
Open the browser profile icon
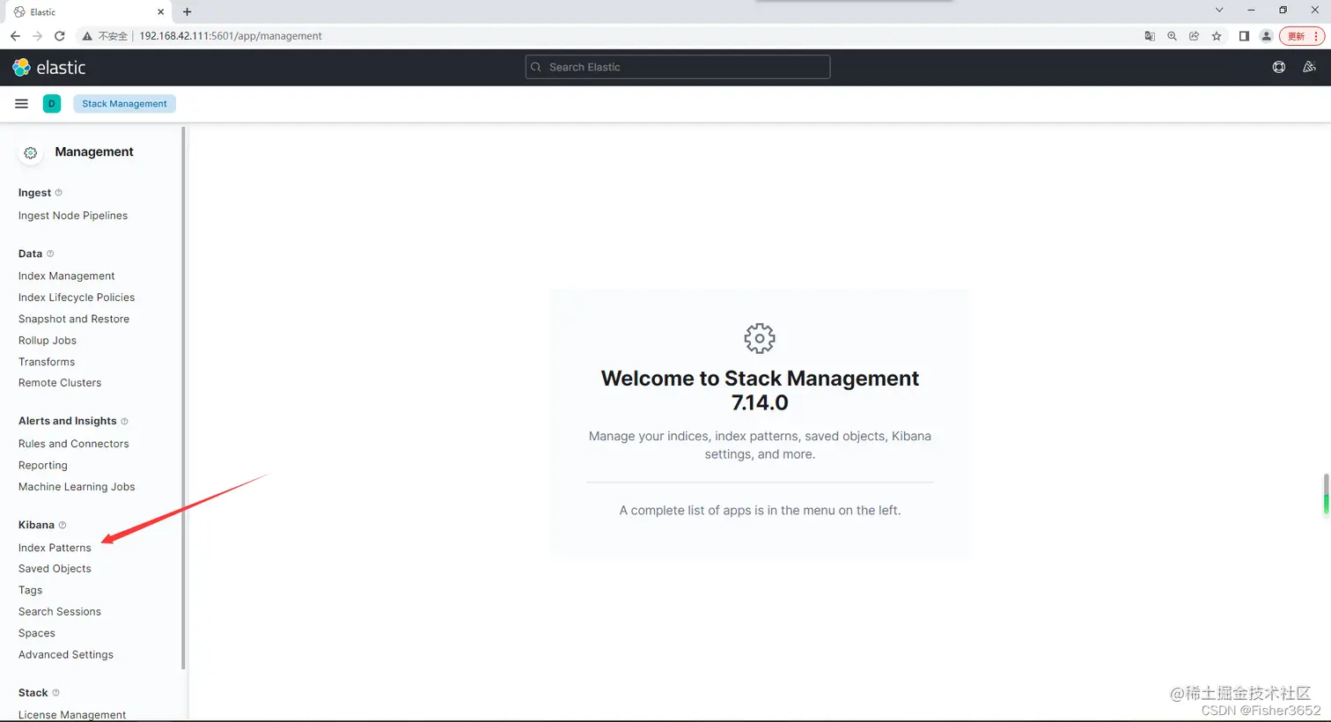(1266, 36)
